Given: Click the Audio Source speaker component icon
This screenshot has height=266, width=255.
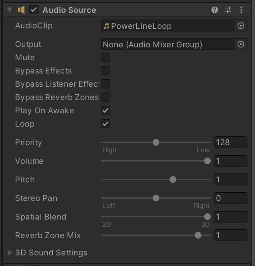Looking at the screenshot, I should (x=21, y=10).
